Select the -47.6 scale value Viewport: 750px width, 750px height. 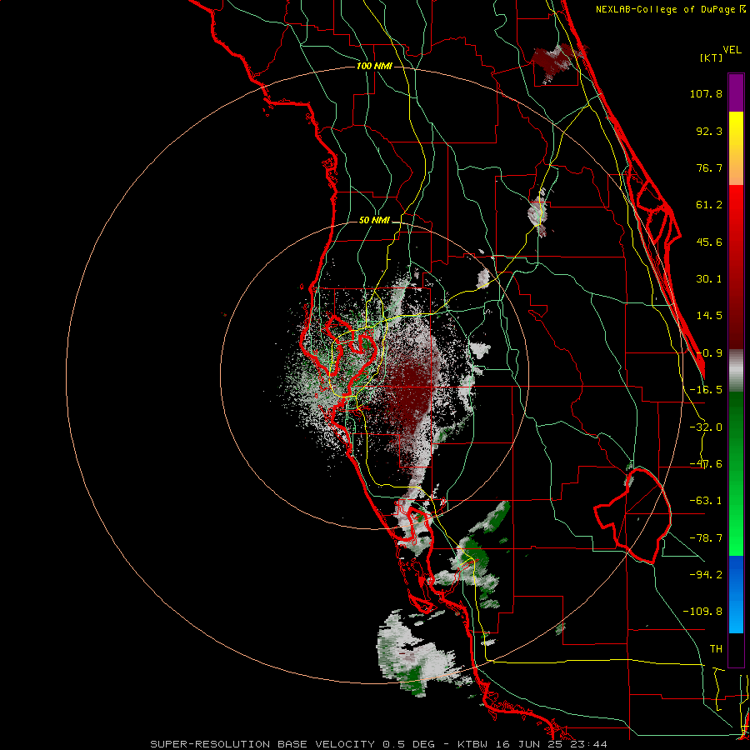click(x=706, y=464)
